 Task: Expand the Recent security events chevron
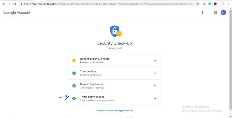point(155,61)
